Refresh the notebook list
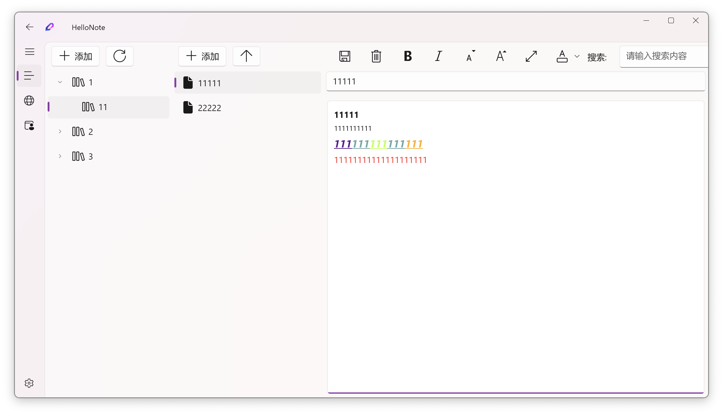This screenshot has height=415, width=723. [x=120, y=56]
